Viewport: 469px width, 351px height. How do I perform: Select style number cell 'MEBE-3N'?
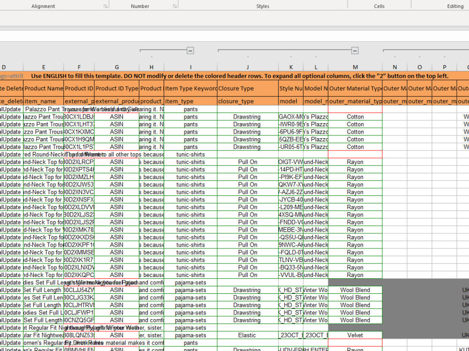(x=291, y=230)
